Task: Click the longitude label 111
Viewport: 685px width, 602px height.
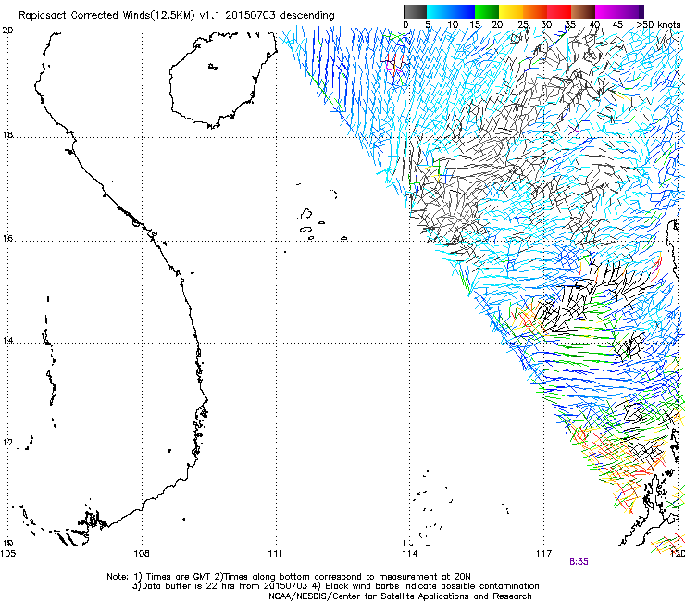Action: pos(275,554)
